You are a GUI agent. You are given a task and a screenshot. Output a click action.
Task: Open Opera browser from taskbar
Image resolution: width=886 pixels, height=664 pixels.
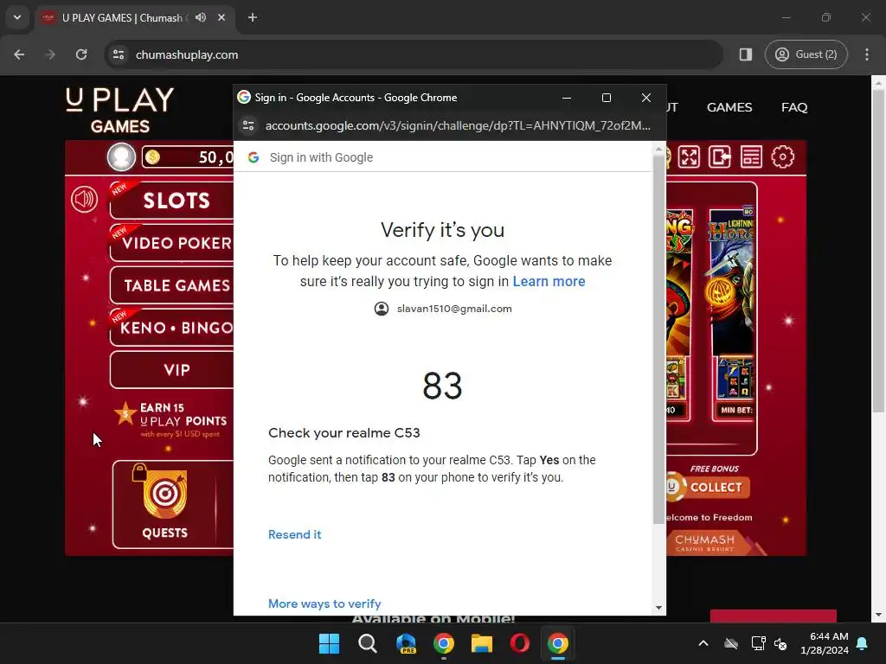[x=520, y=643]
